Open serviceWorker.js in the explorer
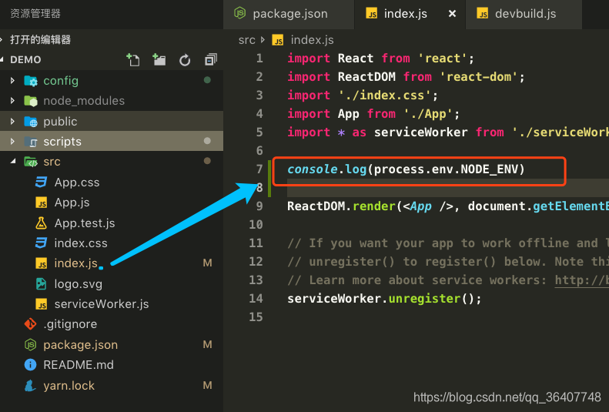This screenshot has width=609, height=412. 102,304
